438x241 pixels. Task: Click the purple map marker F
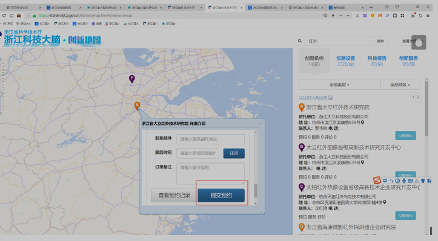click(132, 79)
